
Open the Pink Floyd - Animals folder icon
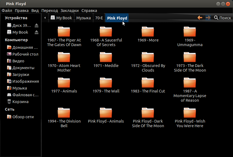106,113
